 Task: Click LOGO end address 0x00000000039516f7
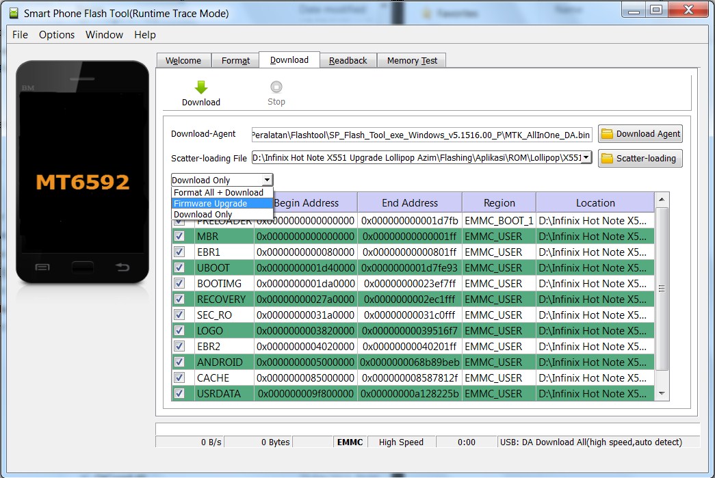[409, 331]
